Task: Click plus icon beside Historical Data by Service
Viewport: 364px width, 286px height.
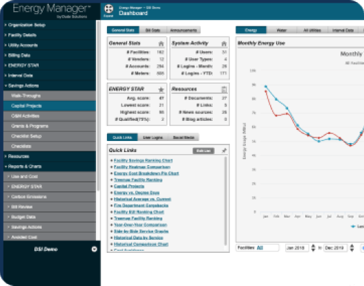Action: coord(111,238)
